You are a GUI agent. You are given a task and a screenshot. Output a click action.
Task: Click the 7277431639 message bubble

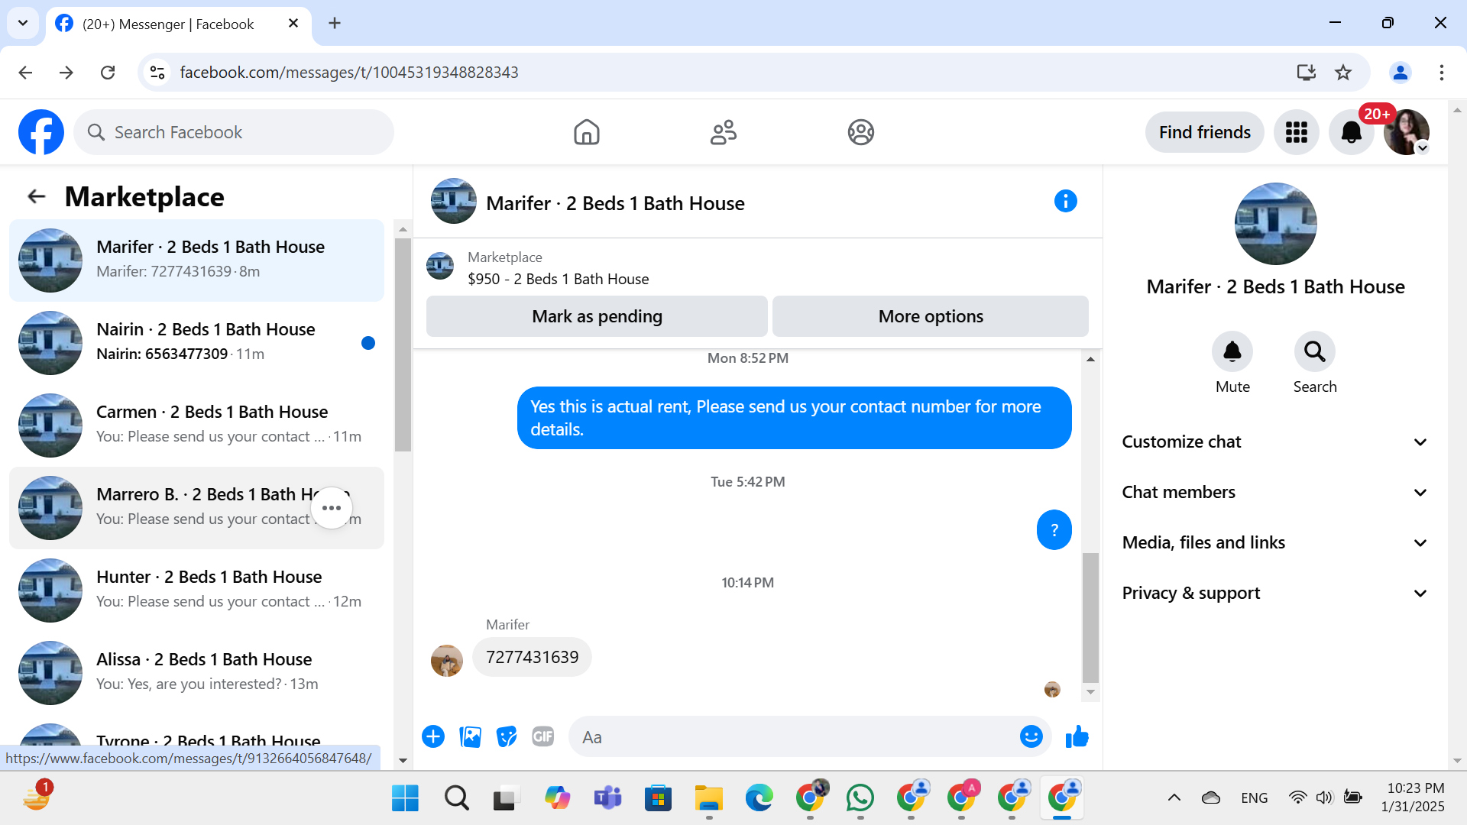coord(532,657)
